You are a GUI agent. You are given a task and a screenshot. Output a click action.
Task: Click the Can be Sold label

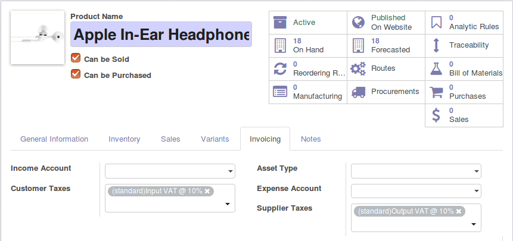coord(107,59)
